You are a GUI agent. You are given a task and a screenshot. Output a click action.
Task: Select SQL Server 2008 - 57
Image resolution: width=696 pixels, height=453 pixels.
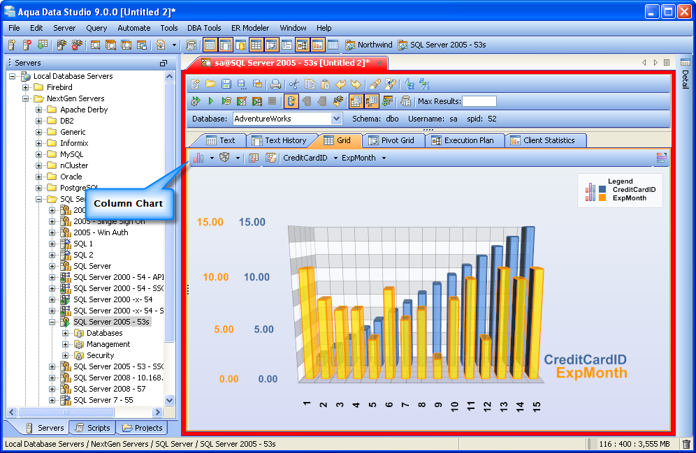(109, 389)
